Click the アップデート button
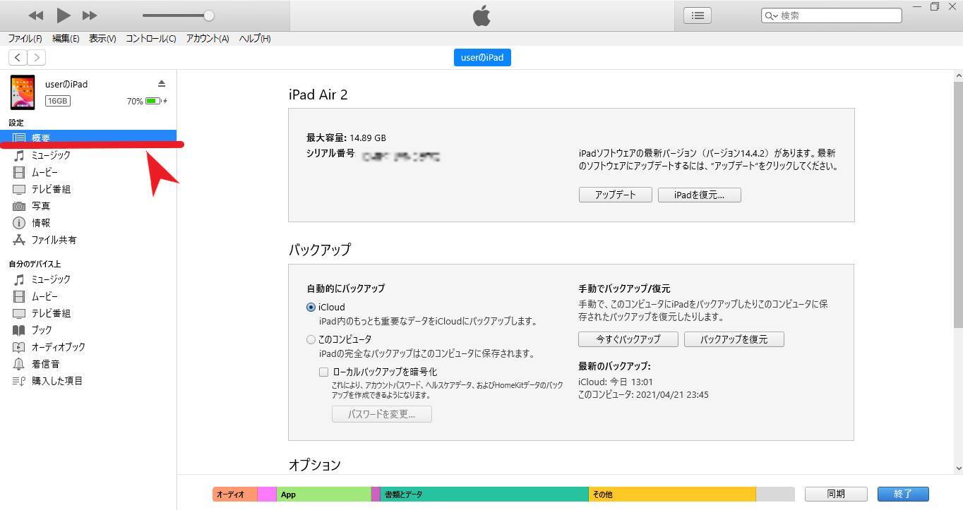 pos(615,195)
